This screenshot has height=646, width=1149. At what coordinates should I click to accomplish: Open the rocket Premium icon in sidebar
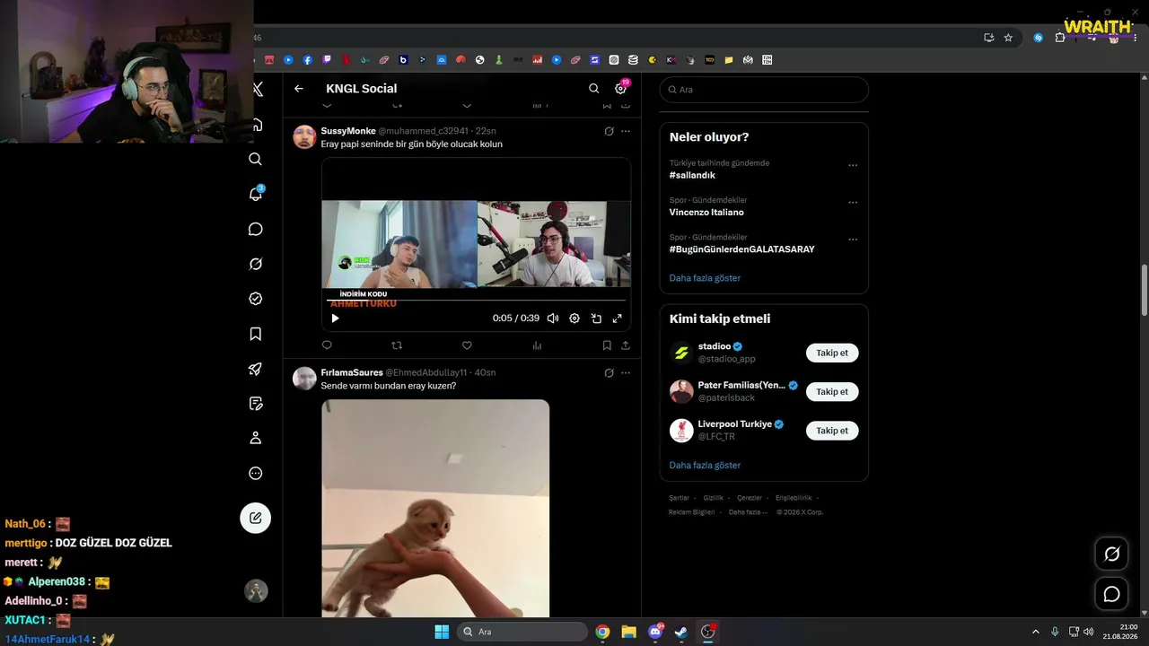click(256, 369)
